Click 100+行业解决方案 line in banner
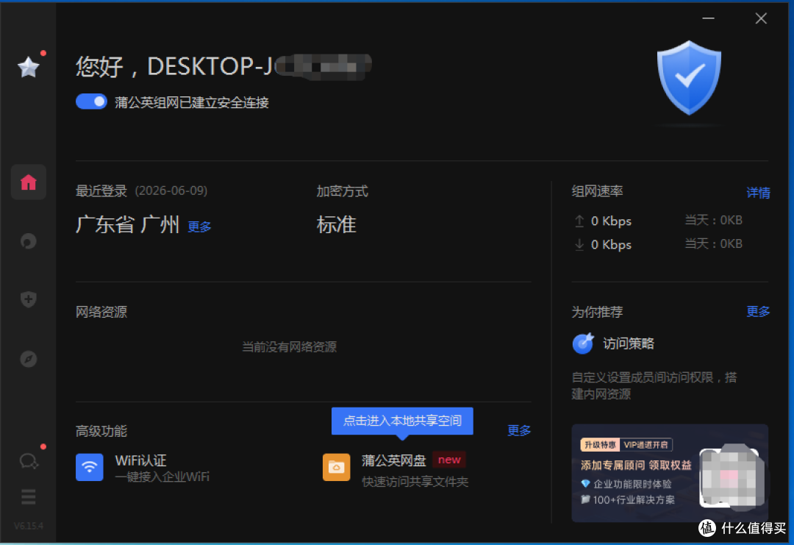Screen dimensions: 794x545 [634, 500]
